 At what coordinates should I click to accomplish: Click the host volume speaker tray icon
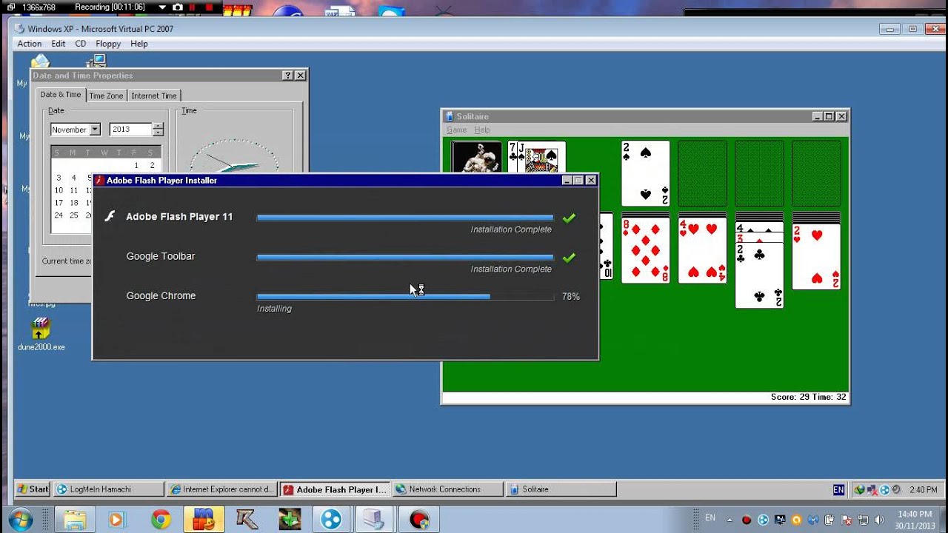[x=879, y=520]
